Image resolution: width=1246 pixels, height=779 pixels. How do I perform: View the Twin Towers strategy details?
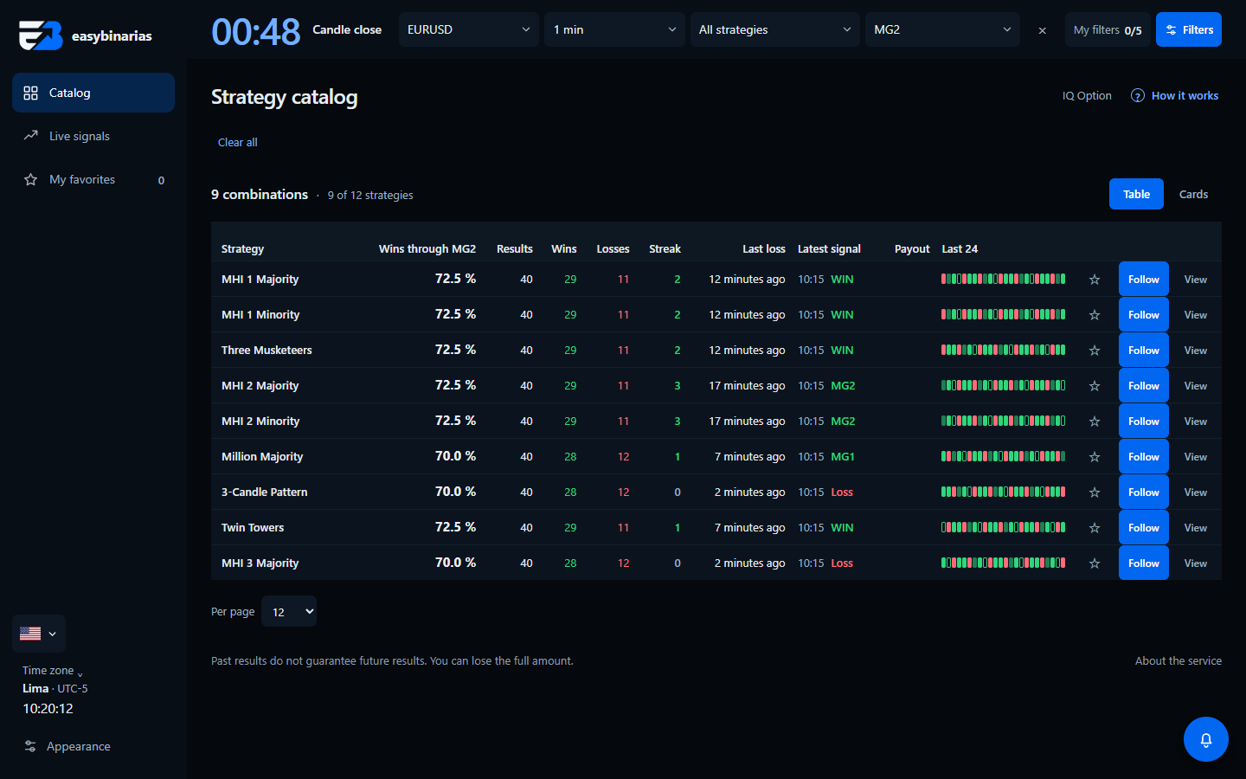pos(1196,528)
